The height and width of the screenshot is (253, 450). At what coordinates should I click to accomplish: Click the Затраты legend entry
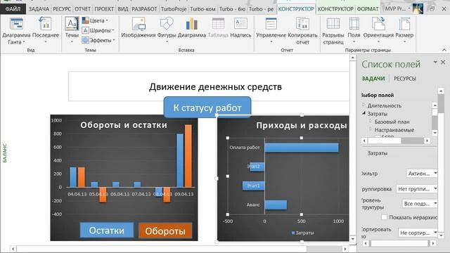302,233
